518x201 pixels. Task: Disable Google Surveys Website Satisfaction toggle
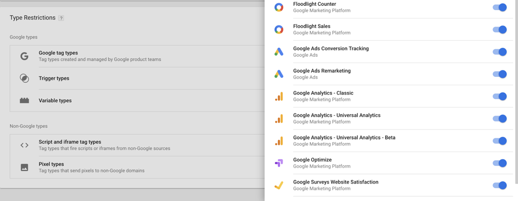[499, 186]
